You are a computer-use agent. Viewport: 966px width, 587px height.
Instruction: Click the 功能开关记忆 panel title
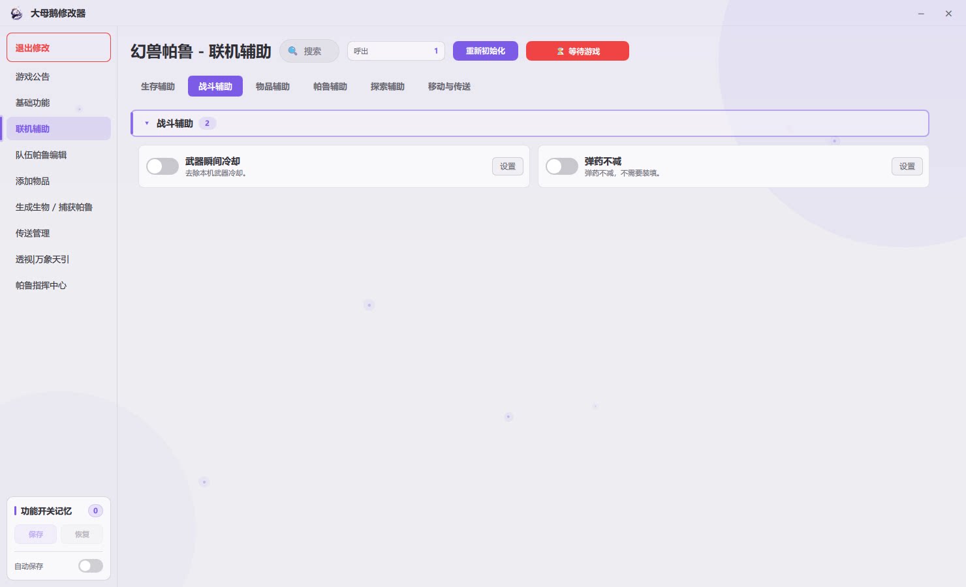coord(46,511)
